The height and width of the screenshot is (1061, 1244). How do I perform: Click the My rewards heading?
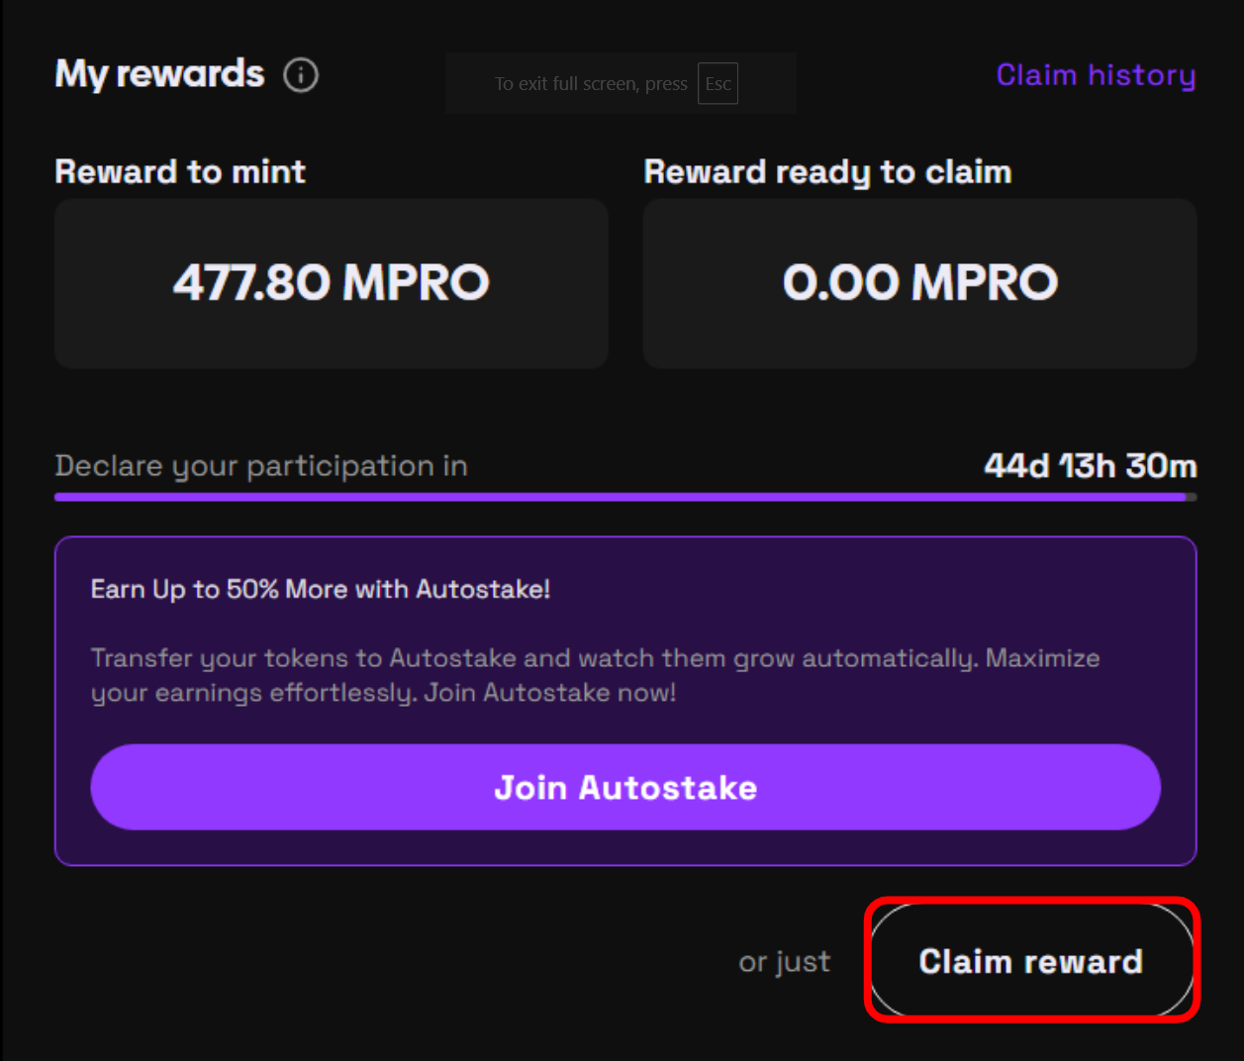point(159,74)
